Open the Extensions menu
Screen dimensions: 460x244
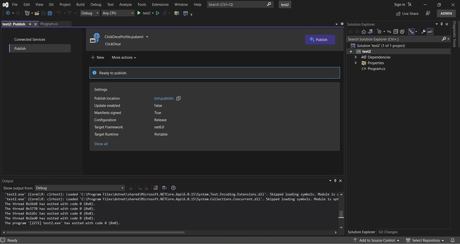(x=160, y=5)
